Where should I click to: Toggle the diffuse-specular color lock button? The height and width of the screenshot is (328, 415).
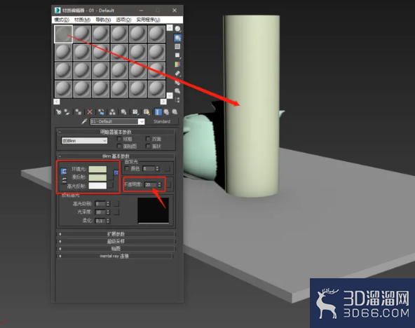[64, 181]
